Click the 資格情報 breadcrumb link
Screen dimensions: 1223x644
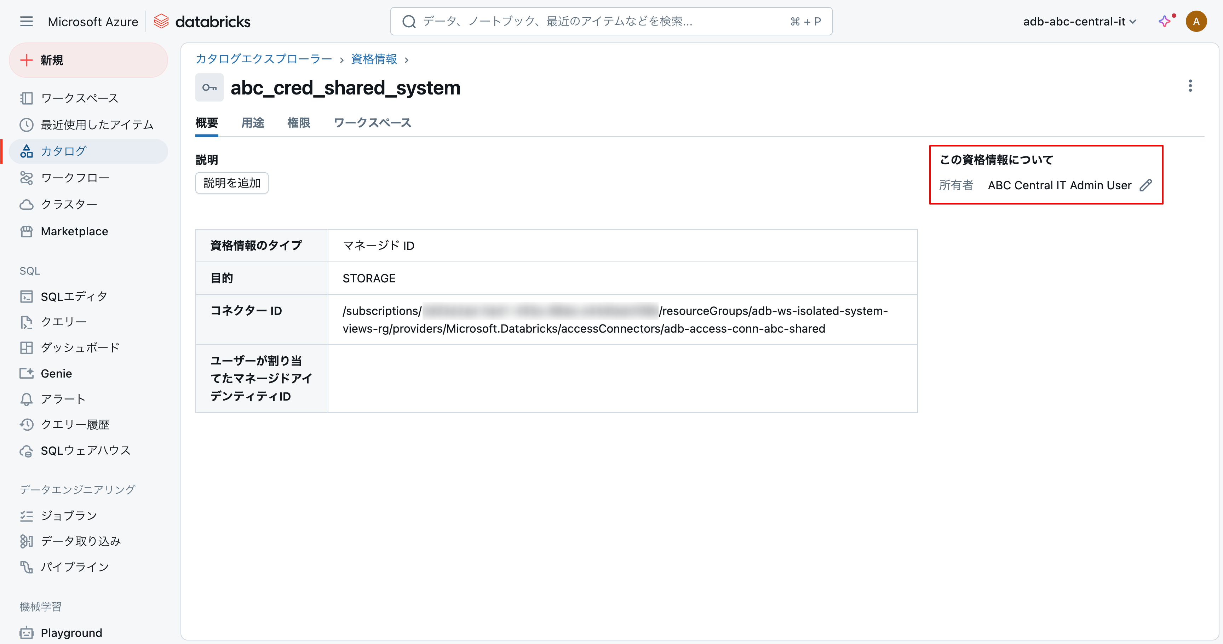pos(374,59)
